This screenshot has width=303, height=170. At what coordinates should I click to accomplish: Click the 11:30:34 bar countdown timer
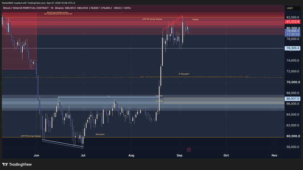coord(293,34)
